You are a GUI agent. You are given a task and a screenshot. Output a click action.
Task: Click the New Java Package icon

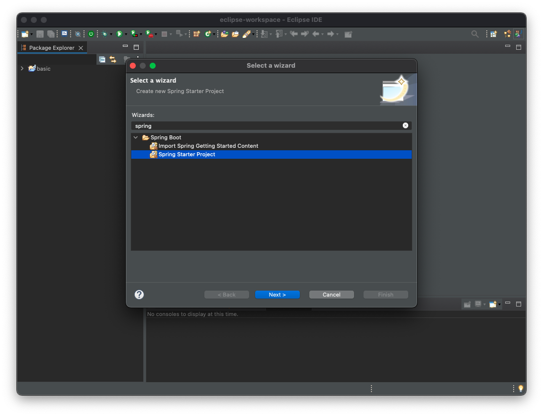point(197,34)
